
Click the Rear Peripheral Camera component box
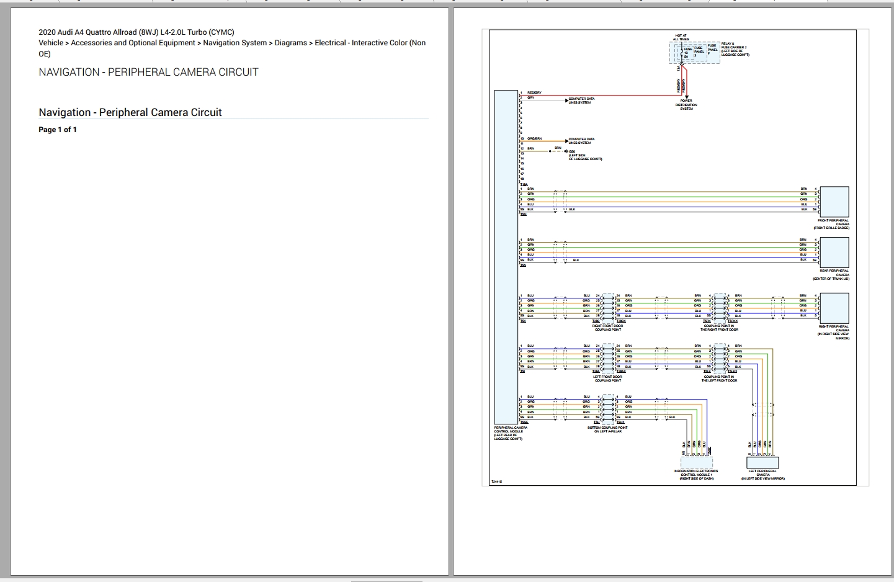pos(834,253)
